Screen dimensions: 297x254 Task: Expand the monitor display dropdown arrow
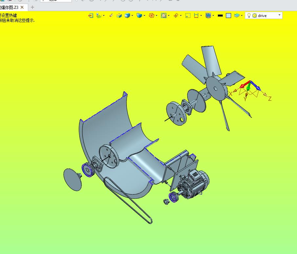point(213,15)
